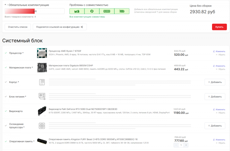
Task: Click Изменить for the video card
Action: (x=219, y=109)
